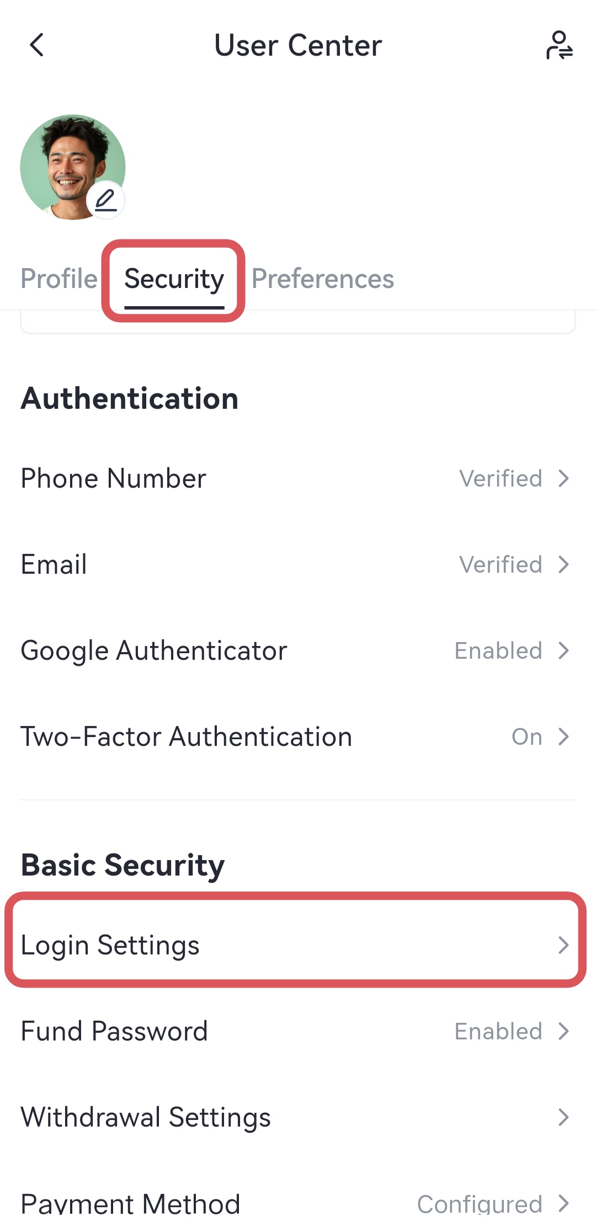The image size is (596, 1227).
Task: Open Two-Factor Authentication settings
Action: click(x=187, y=737)
